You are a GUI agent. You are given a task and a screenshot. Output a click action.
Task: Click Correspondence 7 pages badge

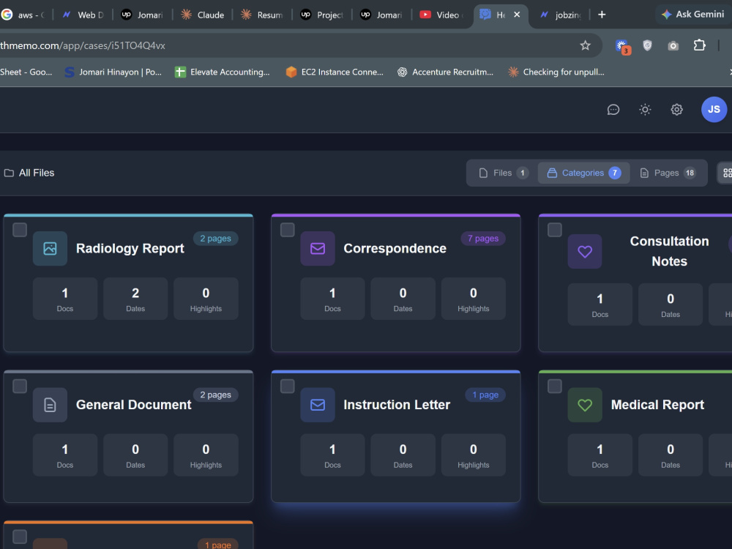tap(483, 239)
